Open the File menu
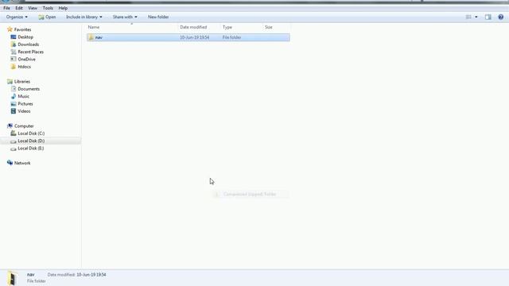Viewport: 509px width, 286px height. [6, 8]
